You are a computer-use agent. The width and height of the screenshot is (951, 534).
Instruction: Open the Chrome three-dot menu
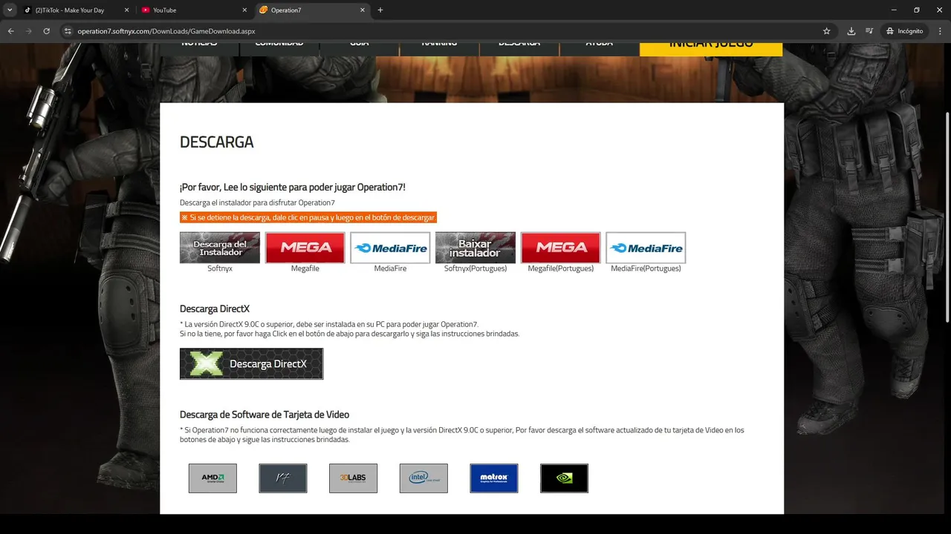click(939, 31)
